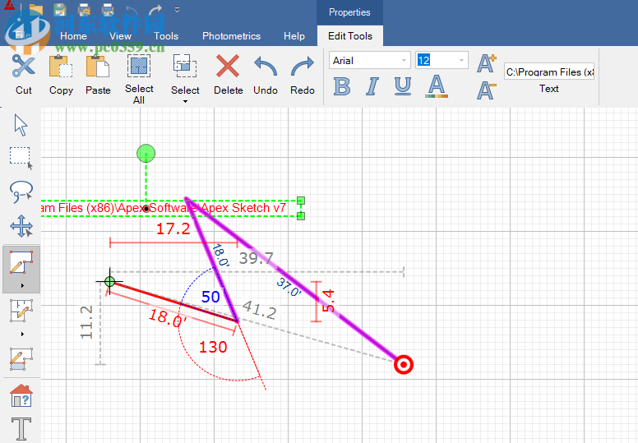The height and width of the screenshot is (443, 638).
Task: Delete selection with the red X icon
Action: click(228, 67)
